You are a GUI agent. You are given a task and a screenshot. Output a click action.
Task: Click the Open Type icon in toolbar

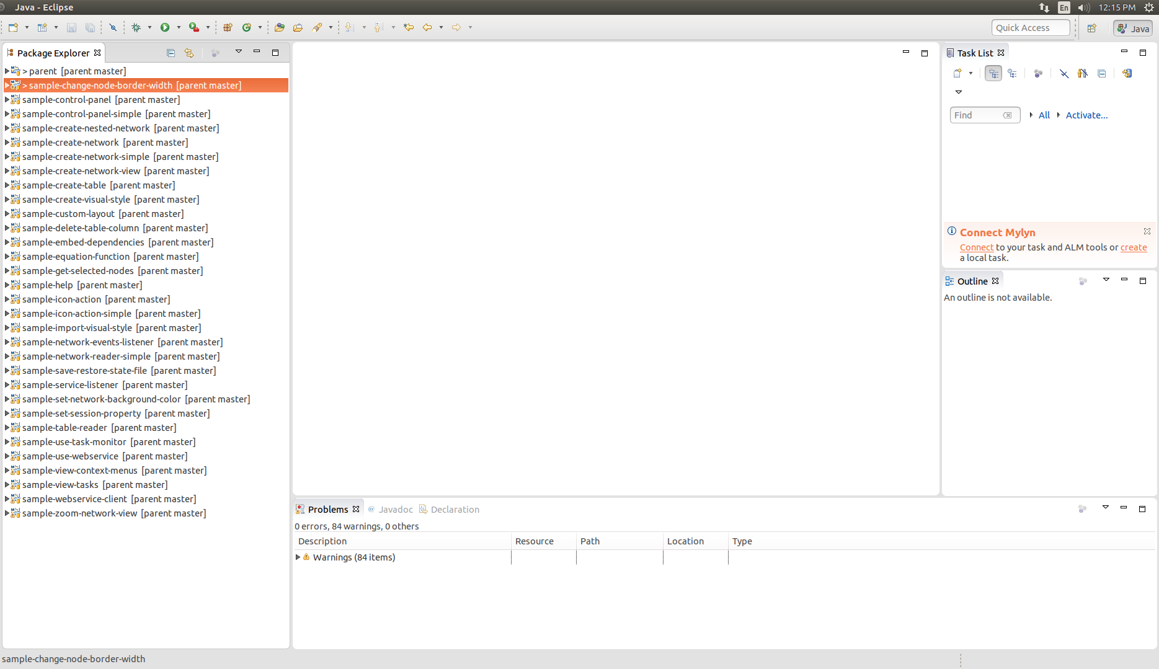(x=279, y=27)
